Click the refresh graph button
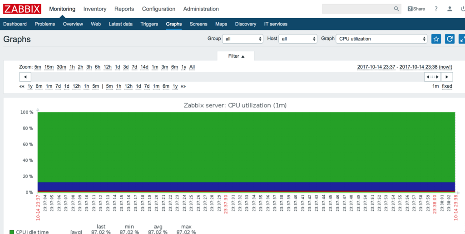Image resolution: width=465 pixels, height=234 pixels. pos(450,39)
